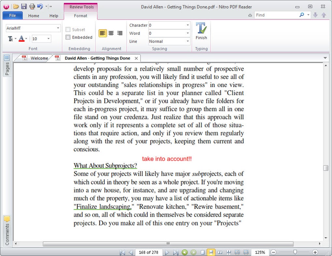Viewport: 332px width, 256px height.
Task: Center align the text
Action: (x=111, y=33)
